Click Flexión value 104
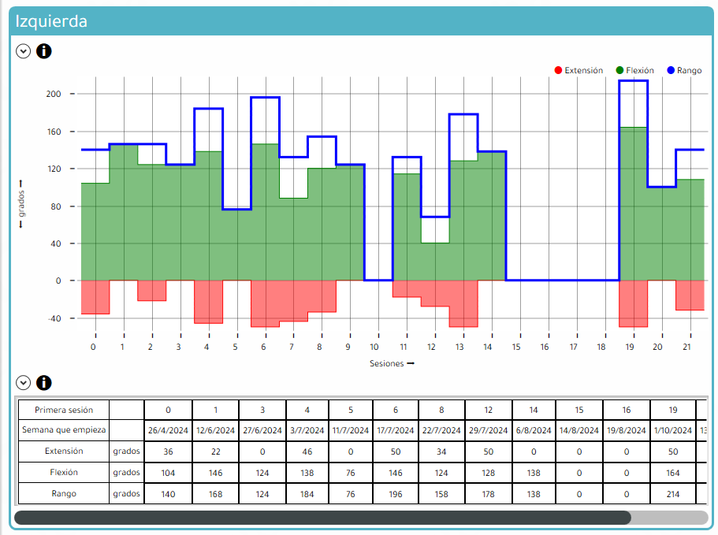Screen dimensions: 718x535 pyautogui.click(x=168, y=473)
